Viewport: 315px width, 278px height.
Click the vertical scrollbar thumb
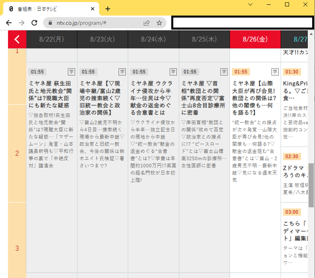[x=311, y=185]
